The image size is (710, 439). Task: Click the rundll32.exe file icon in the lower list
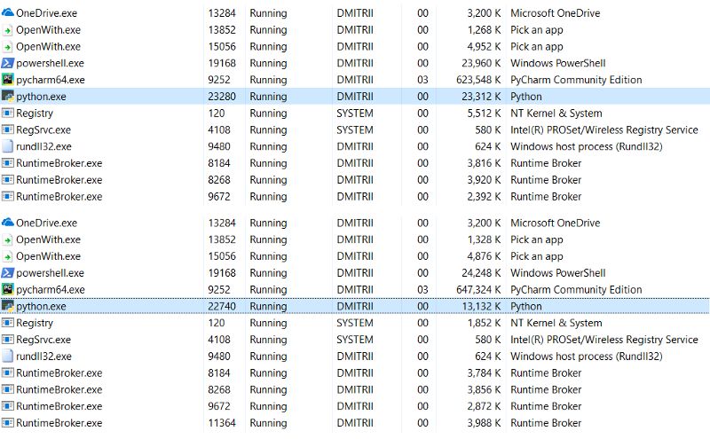8,357
